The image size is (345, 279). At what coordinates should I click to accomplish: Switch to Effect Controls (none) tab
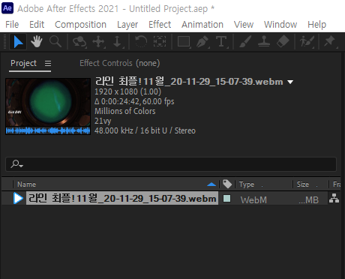(x=120, y=63)
